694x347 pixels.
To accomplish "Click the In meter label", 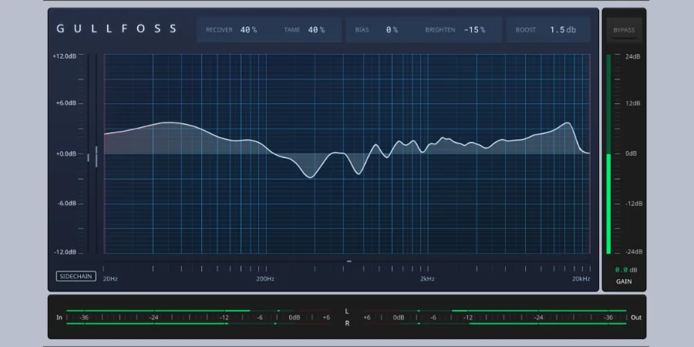I will coord(59,318).
